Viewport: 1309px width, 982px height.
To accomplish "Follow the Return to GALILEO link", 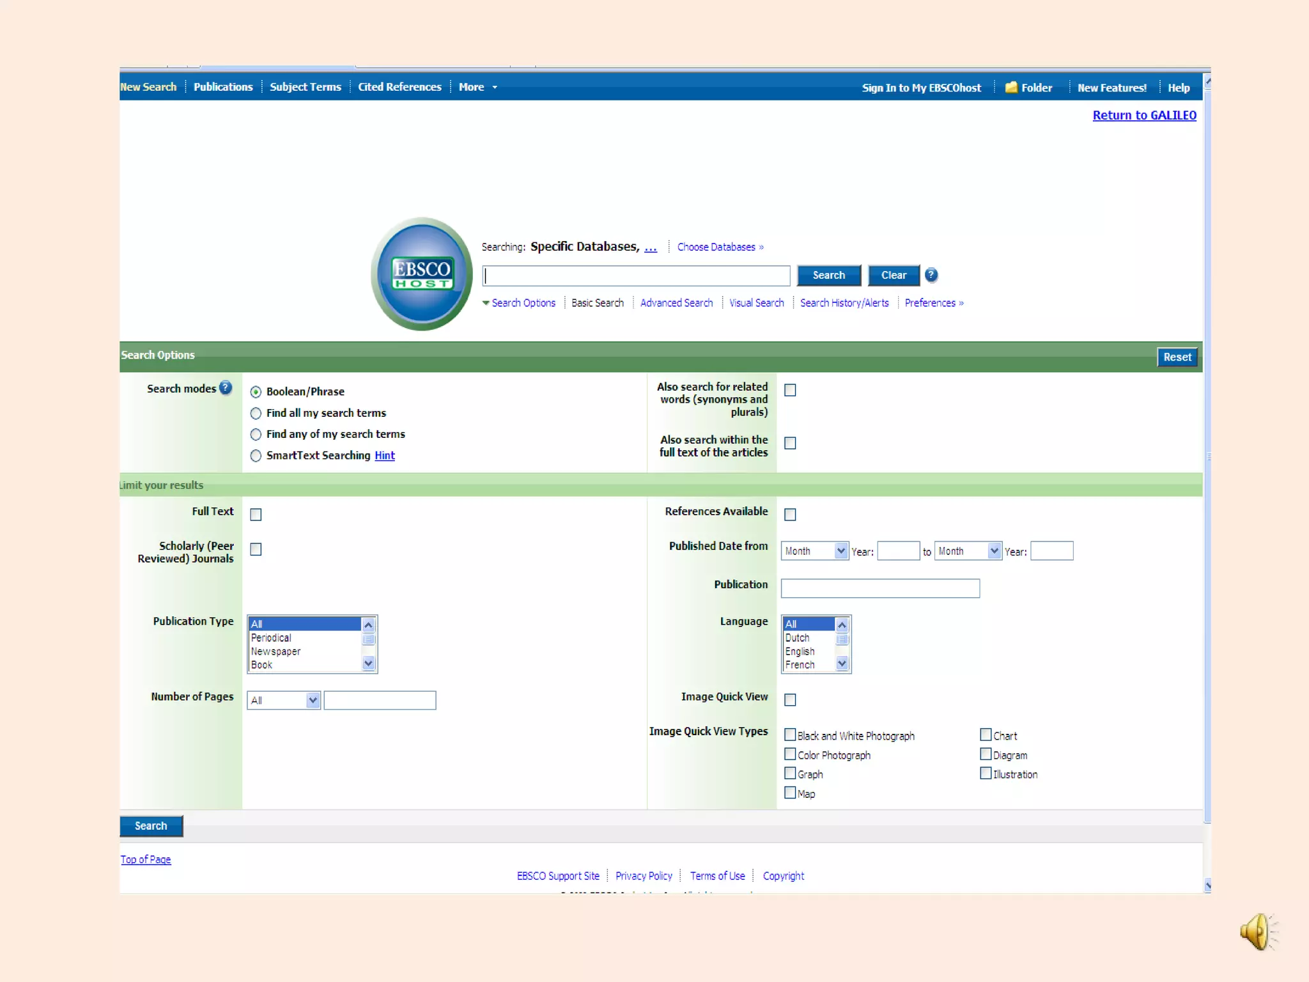I will click(x=1144, y=115).
